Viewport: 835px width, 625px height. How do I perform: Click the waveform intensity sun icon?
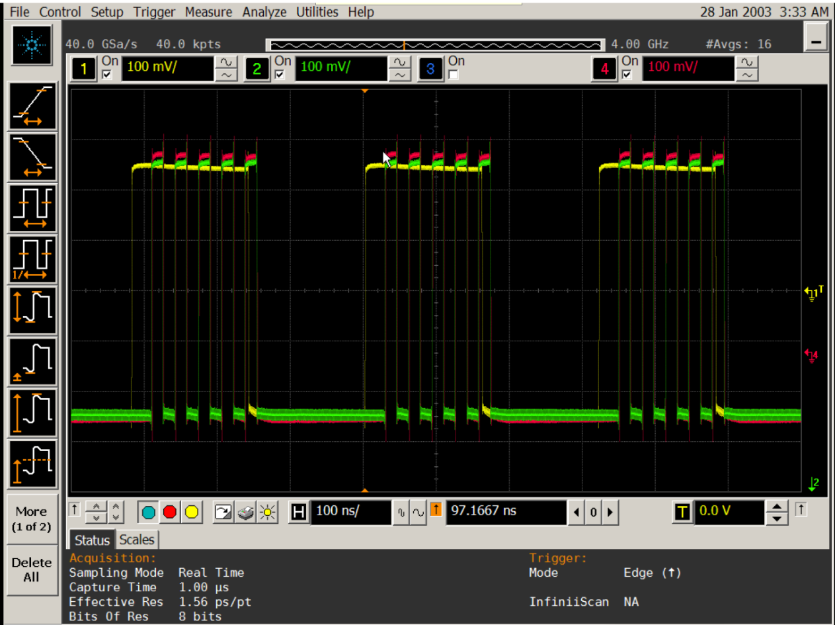[267, 512]
